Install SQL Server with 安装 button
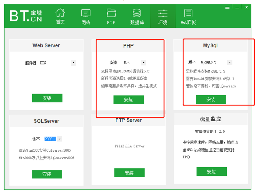This screenshot has width=260, height=193. (x=47, y=174)
